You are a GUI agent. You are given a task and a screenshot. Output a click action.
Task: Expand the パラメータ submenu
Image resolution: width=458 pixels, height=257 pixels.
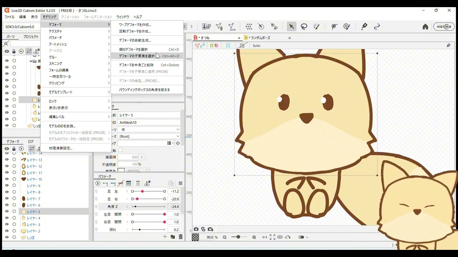[x=76, y=38]
